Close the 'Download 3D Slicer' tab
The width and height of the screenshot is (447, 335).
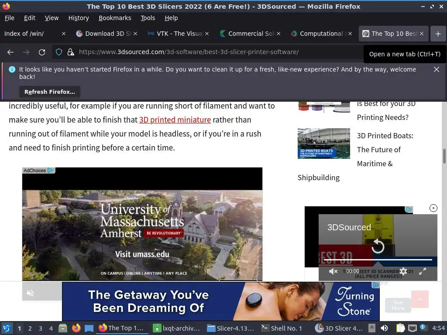pos(135,34)
